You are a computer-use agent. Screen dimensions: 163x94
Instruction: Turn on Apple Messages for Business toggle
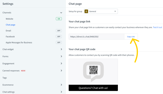[59, 43]
